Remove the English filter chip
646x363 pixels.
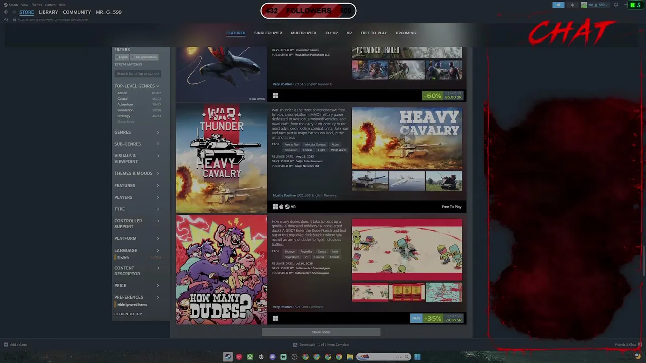click(x=123, y=57)
